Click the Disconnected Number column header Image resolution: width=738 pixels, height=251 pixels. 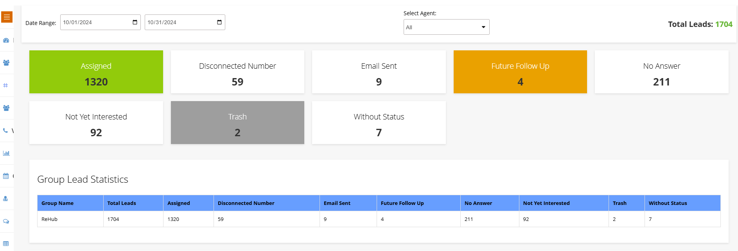267,203
